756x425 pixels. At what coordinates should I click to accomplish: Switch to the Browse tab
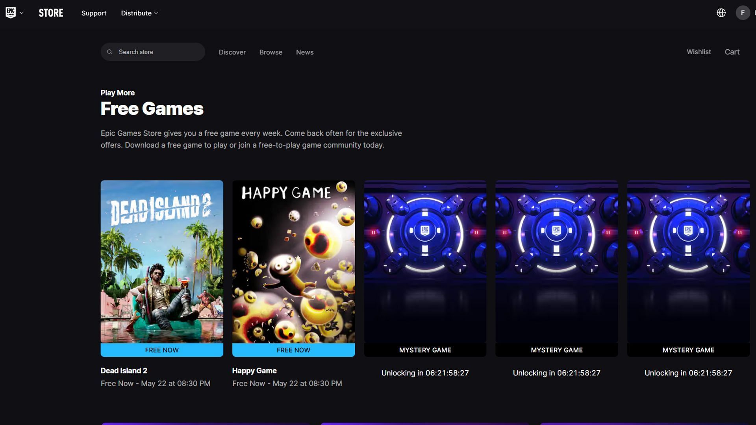271,52
